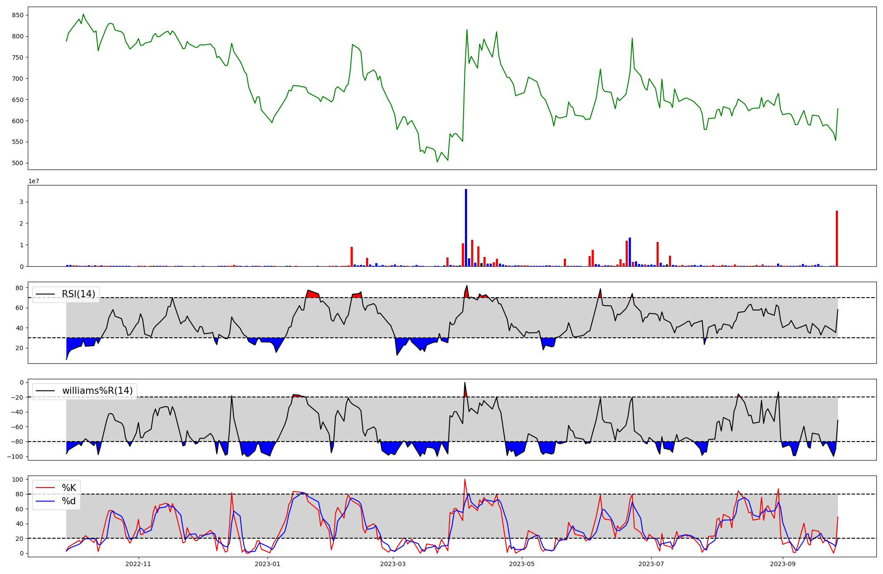This screenshot has height=574, width=883.
Task: Click the 2023-01 x-axis date label
Action: pyautogui.click(x=268, y=564)
